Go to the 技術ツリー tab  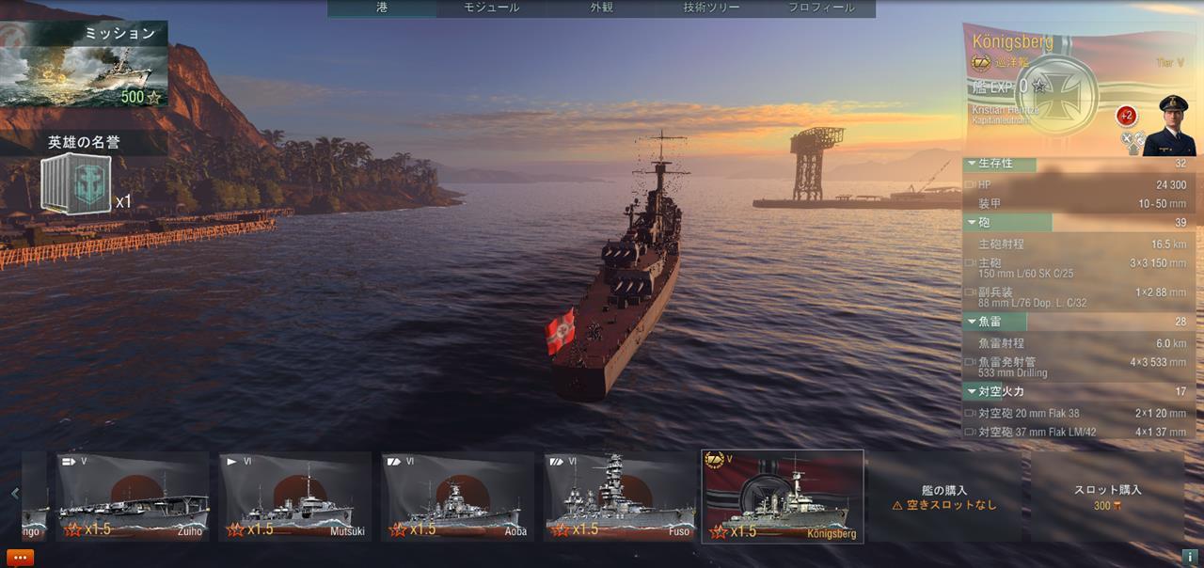(x=711, y=8)
